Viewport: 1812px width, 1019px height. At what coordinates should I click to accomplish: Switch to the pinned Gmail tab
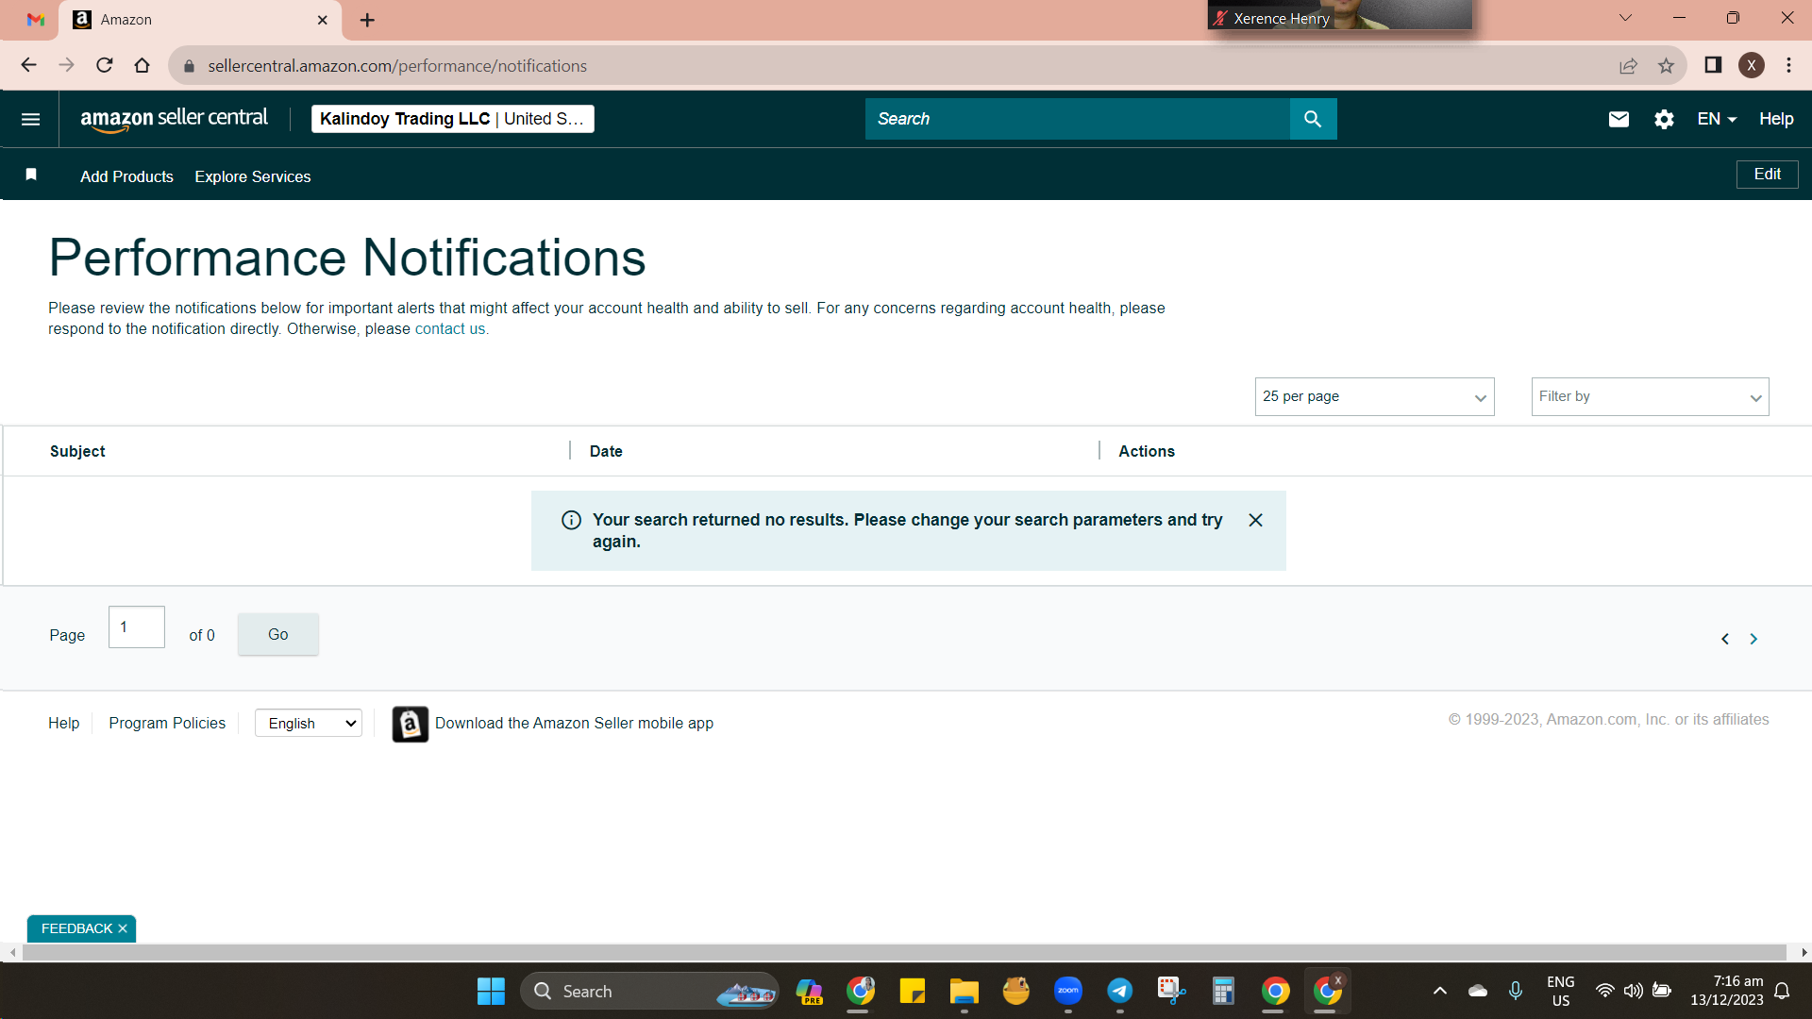click(x=36, y=20)
